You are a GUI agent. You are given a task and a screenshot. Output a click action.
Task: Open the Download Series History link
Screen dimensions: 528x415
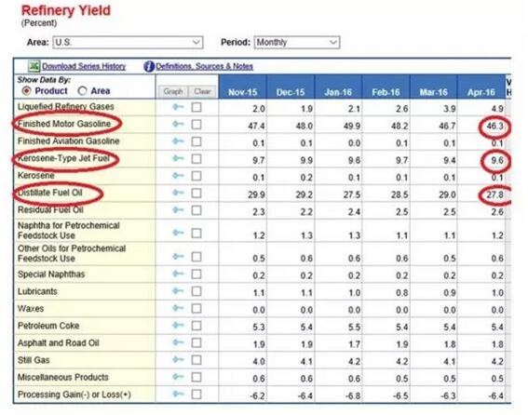(84, 66)
